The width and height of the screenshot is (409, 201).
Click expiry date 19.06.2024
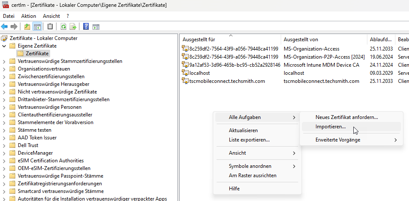[x=381, y=57]
